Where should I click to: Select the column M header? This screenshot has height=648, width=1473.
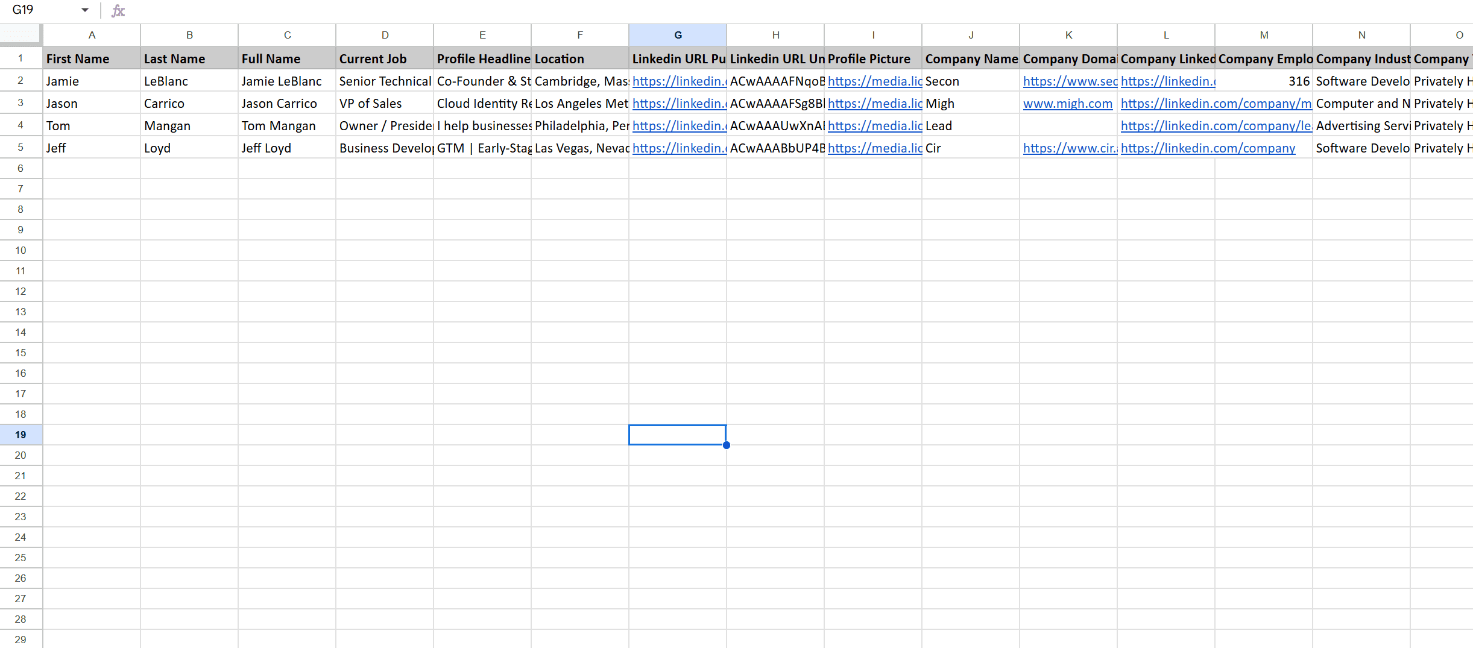click(1263, 35)
